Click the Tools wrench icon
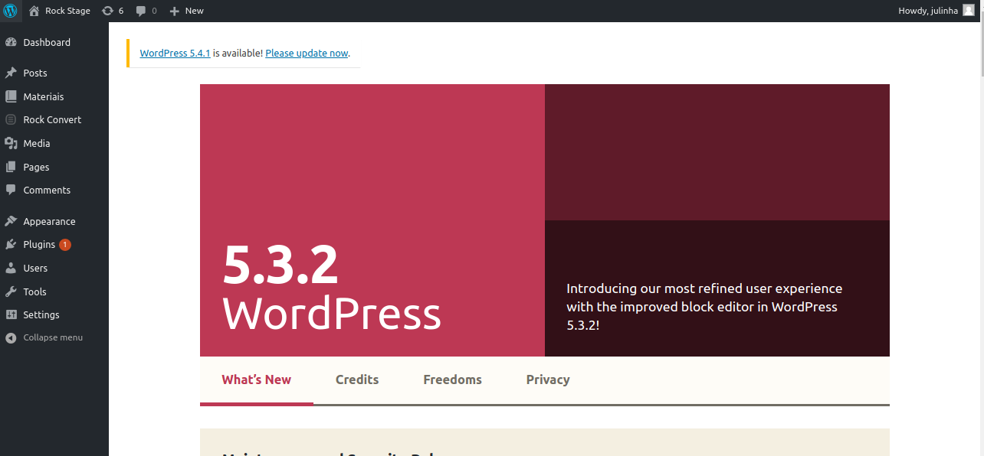This screenshot has width=984, height=456. pos(11,292)
